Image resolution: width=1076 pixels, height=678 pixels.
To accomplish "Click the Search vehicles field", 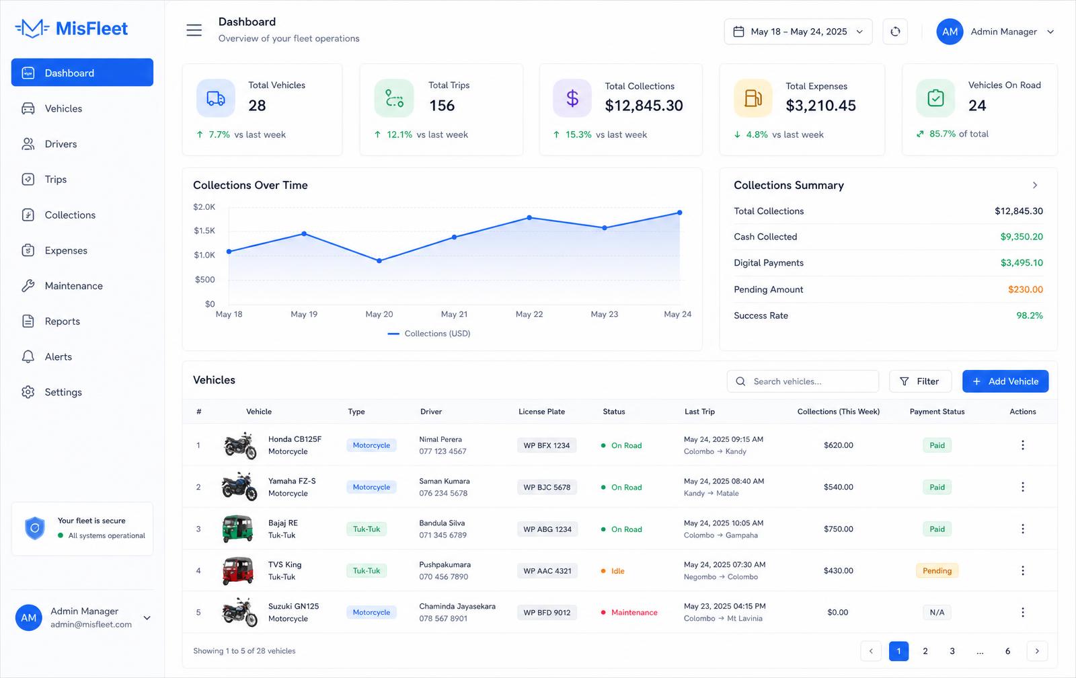I will point(803,381).
